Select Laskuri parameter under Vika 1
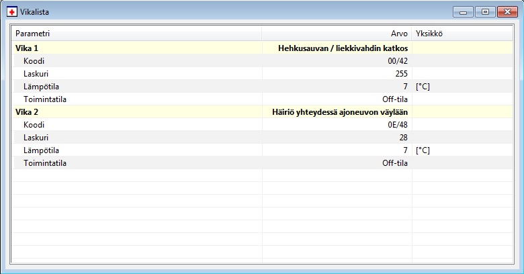The width and height of the screenshot is (524, 274). [x=36, y=74]
